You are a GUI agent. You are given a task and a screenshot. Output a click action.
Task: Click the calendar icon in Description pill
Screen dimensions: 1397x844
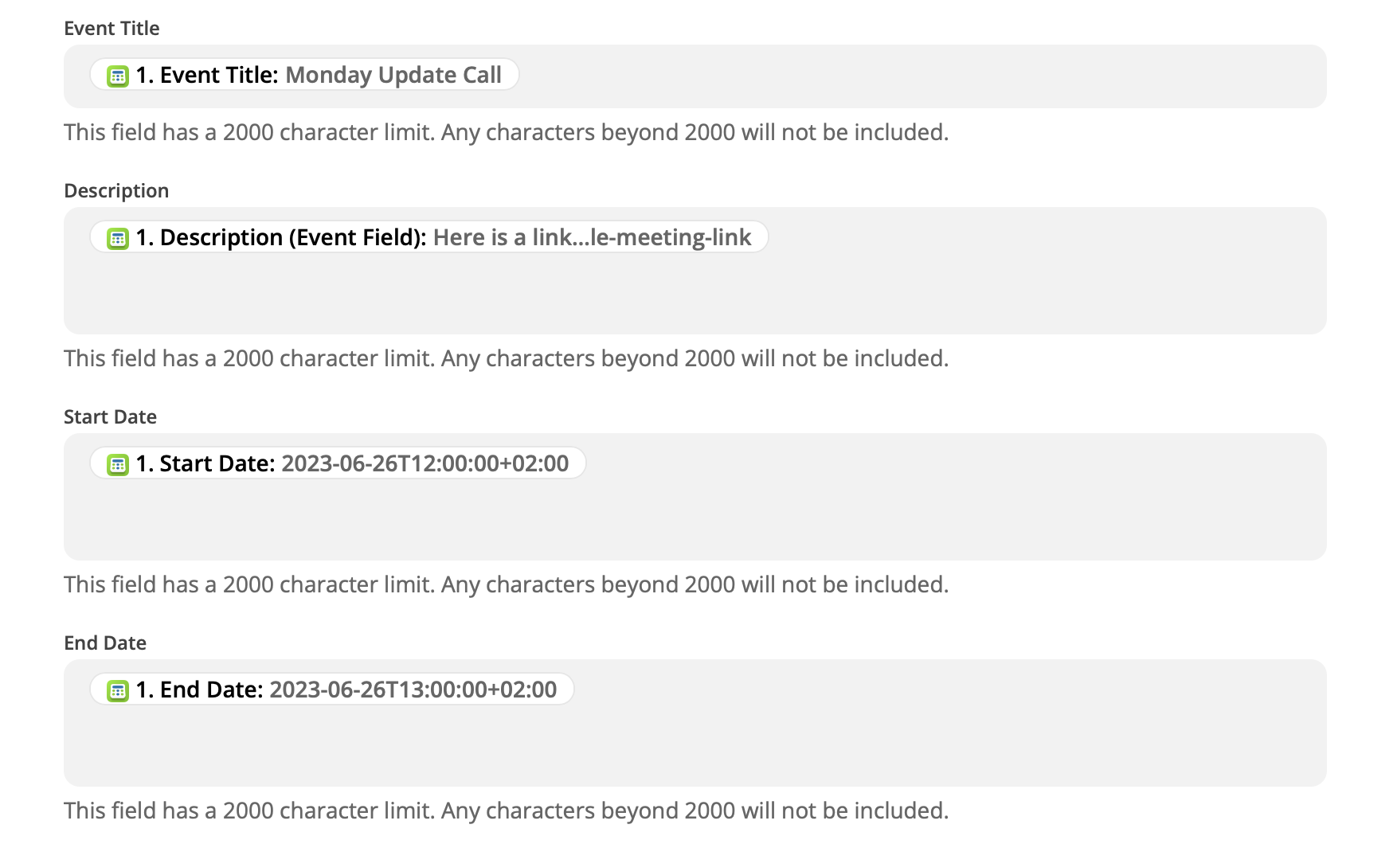(118, 239)
